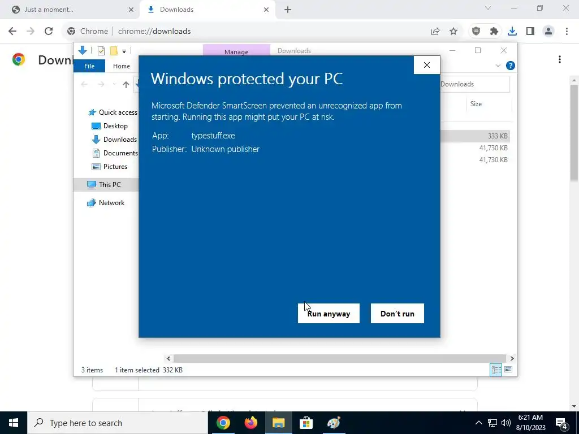Open the notification center
This screenshot has width=579, height=434.
point(561,423)
